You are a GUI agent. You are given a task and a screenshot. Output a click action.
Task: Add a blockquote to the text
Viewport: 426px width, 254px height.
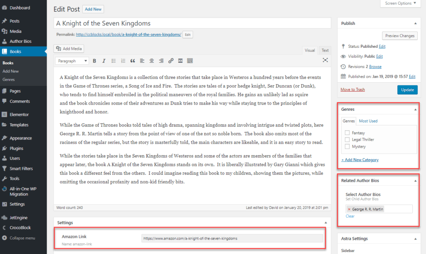click(x=133, y=61)
